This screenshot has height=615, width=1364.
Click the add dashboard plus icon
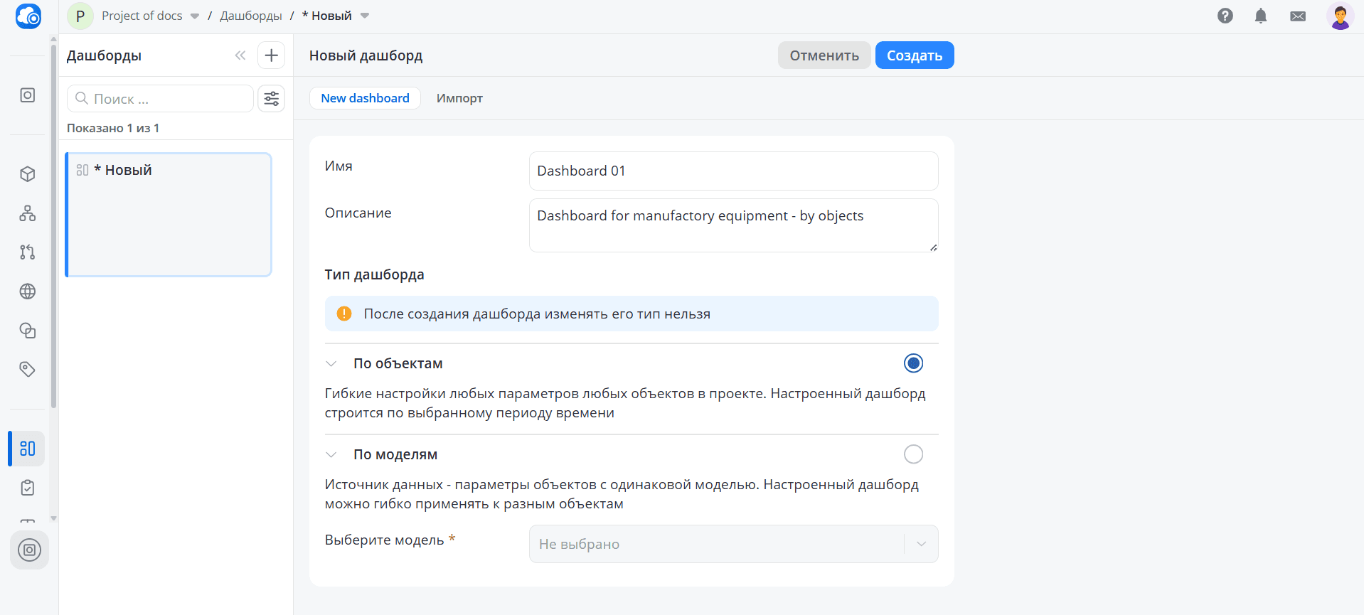[271, 55]
